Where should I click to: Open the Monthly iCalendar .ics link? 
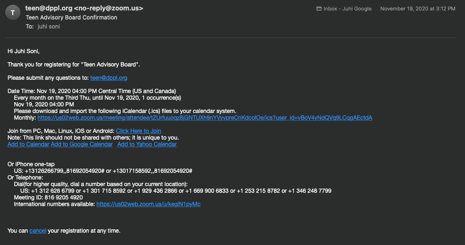[204, 118]
